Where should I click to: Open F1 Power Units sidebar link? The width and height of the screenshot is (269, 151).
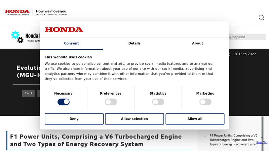pos(234,140)
